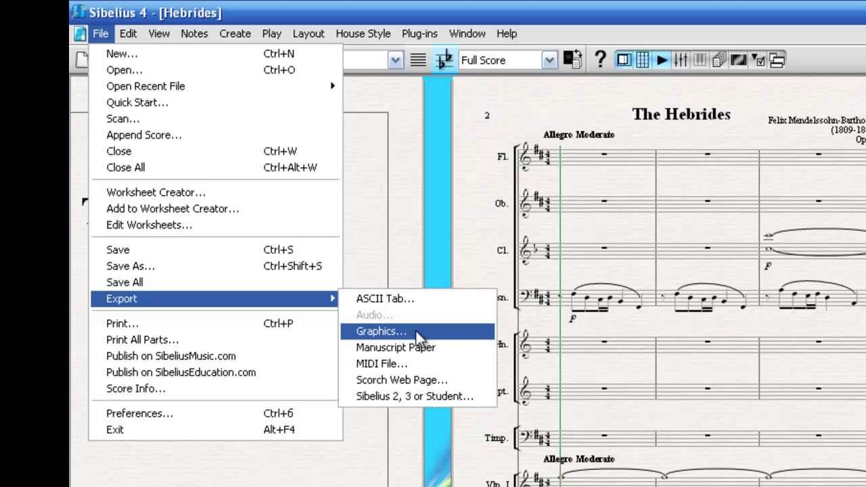
Task: Open the Create menu
Action: click(x=235, y=33)
